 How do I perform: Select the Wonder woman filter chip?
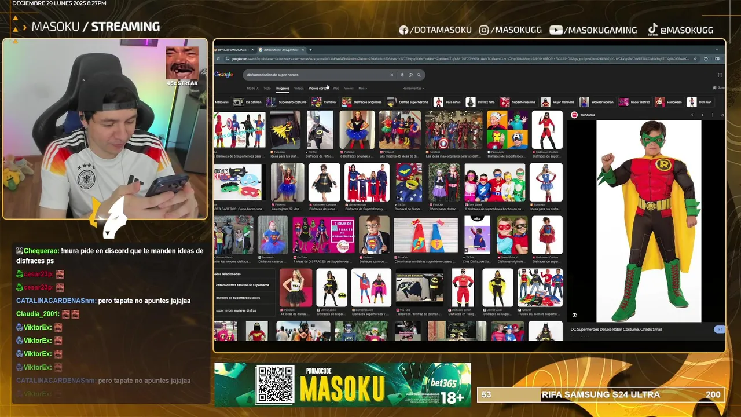[597, 102]
